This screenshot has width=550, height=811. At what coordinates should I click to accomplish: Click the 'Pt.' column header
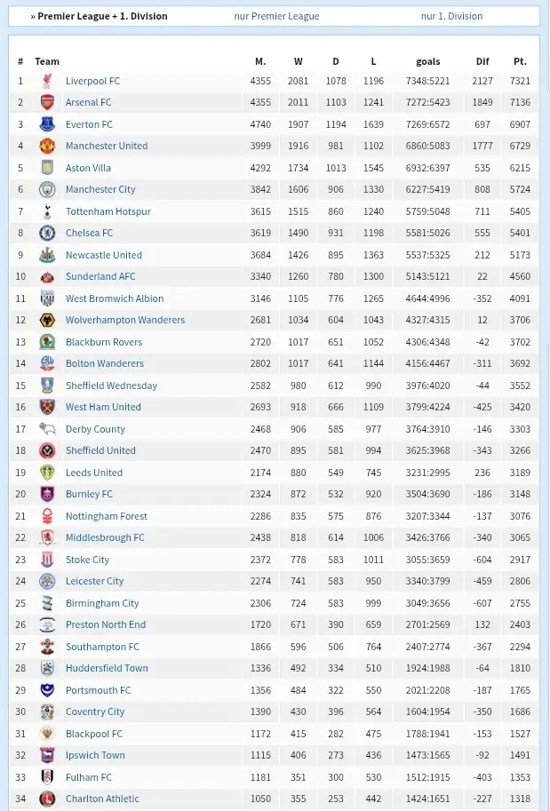click(520, 61)
